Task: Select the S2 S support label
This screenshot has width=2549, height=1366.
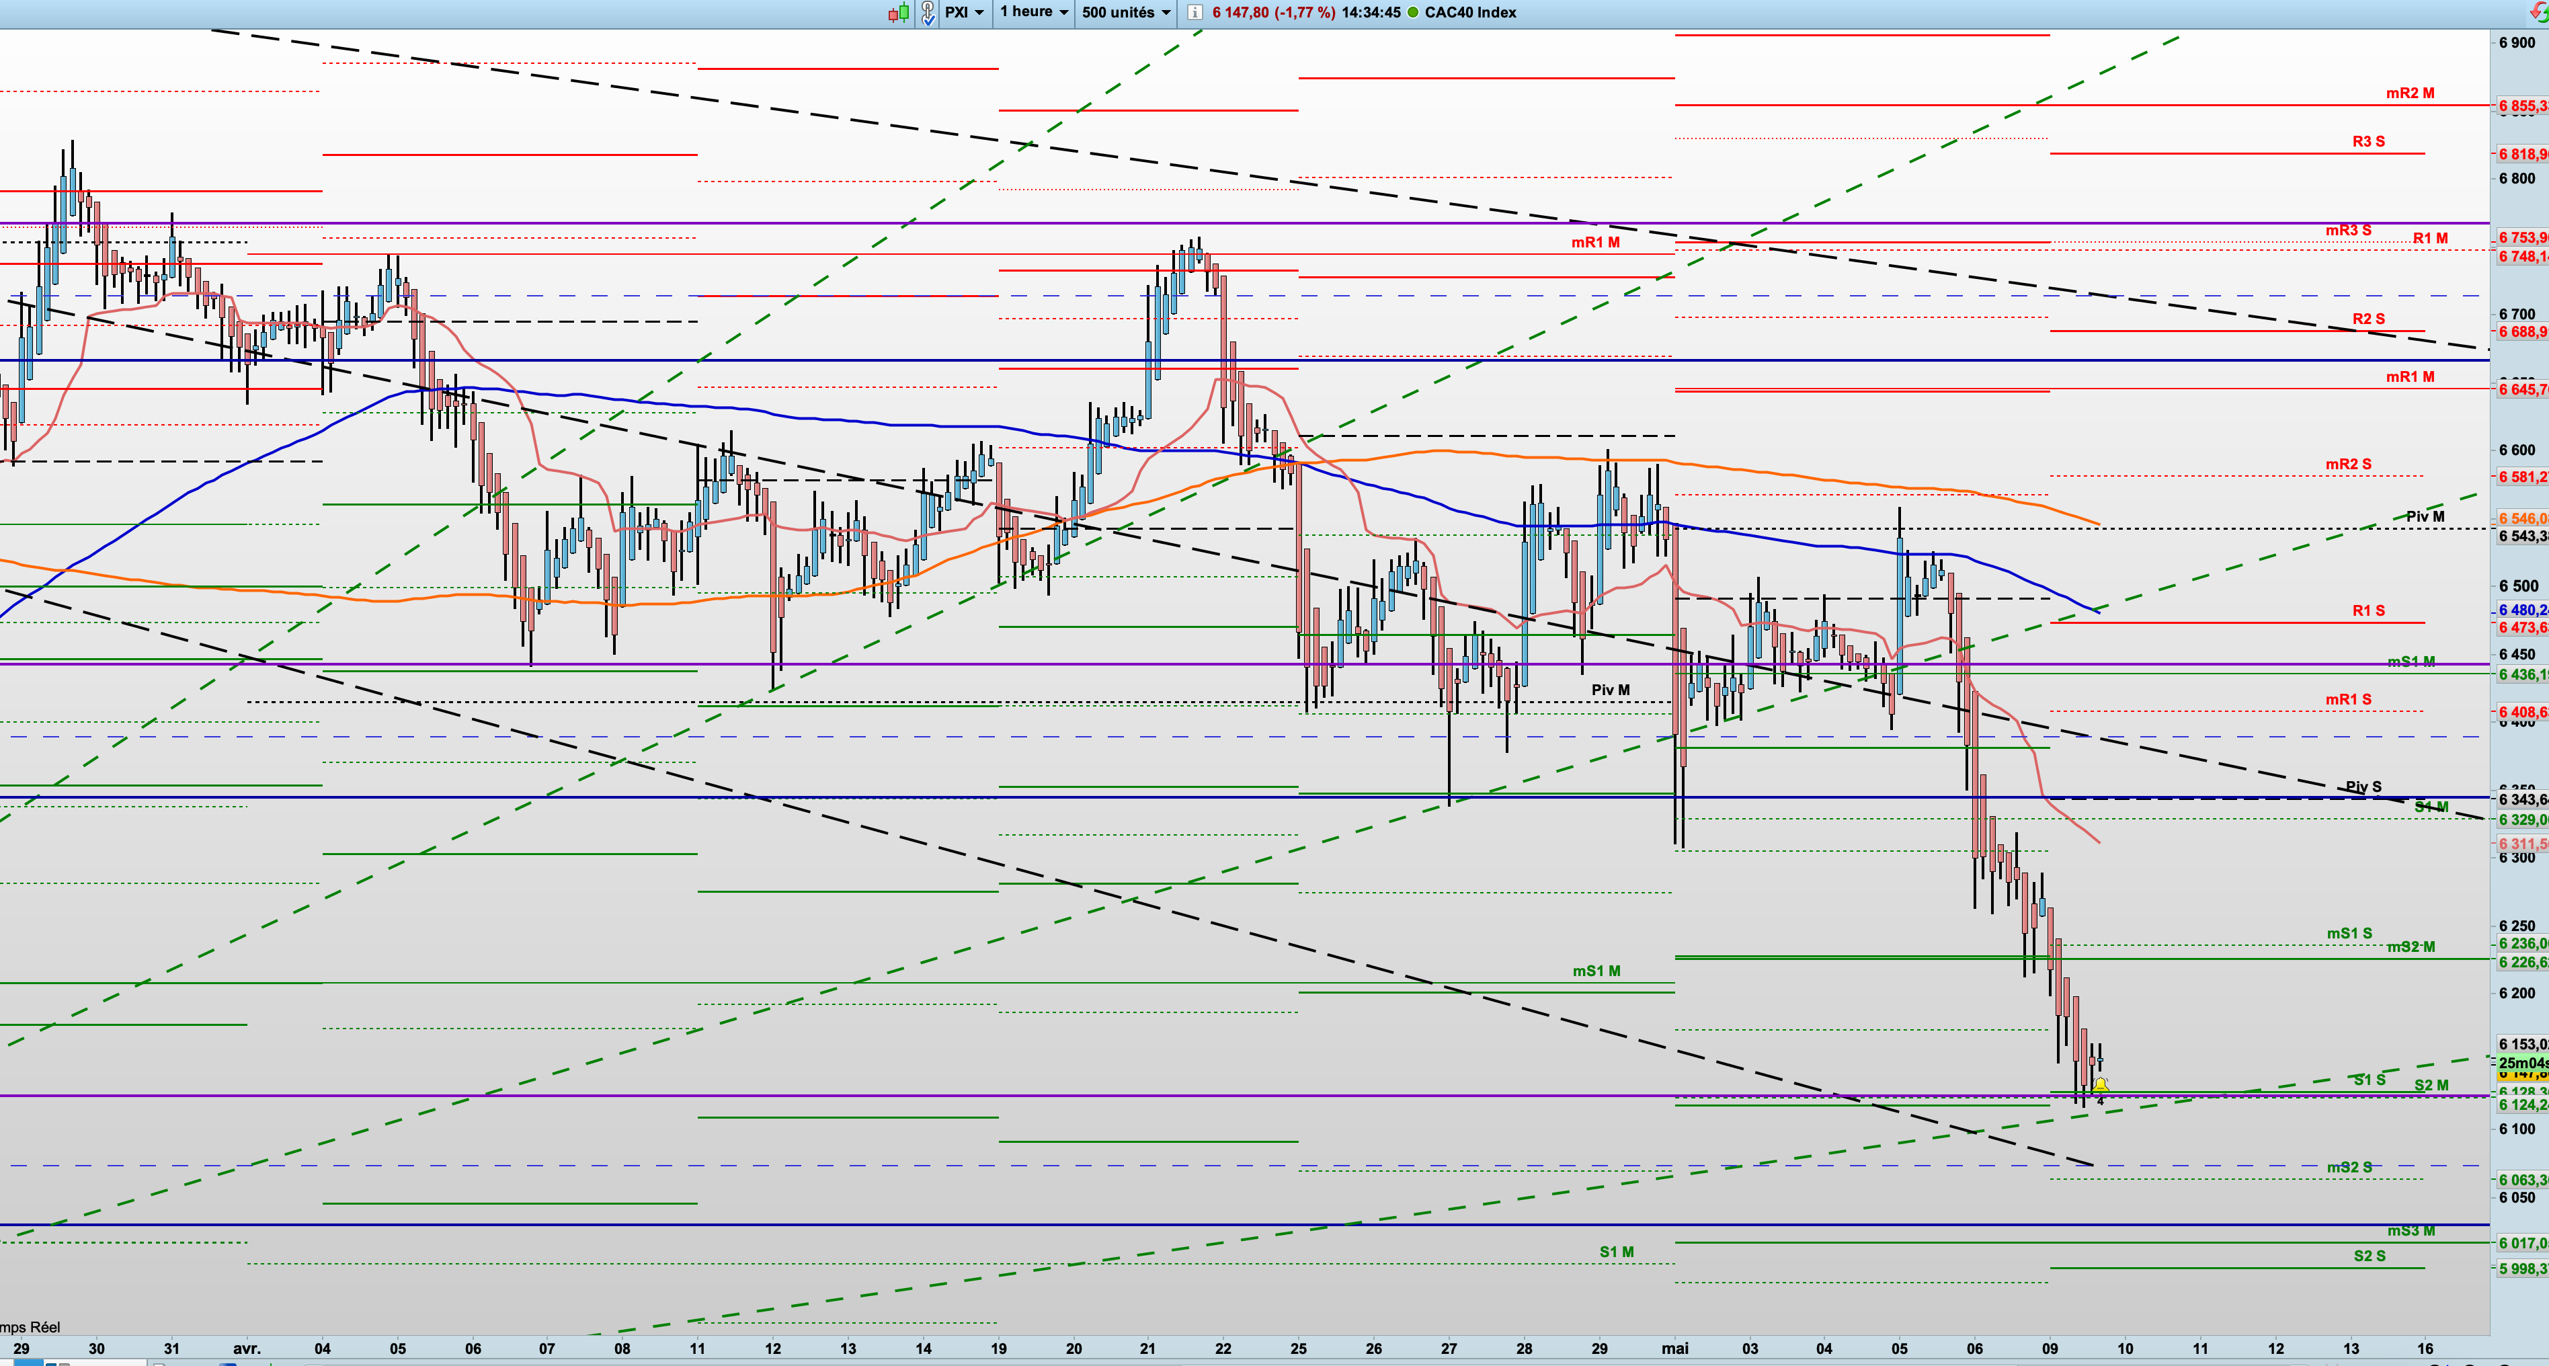Action: point(2369,1256)
